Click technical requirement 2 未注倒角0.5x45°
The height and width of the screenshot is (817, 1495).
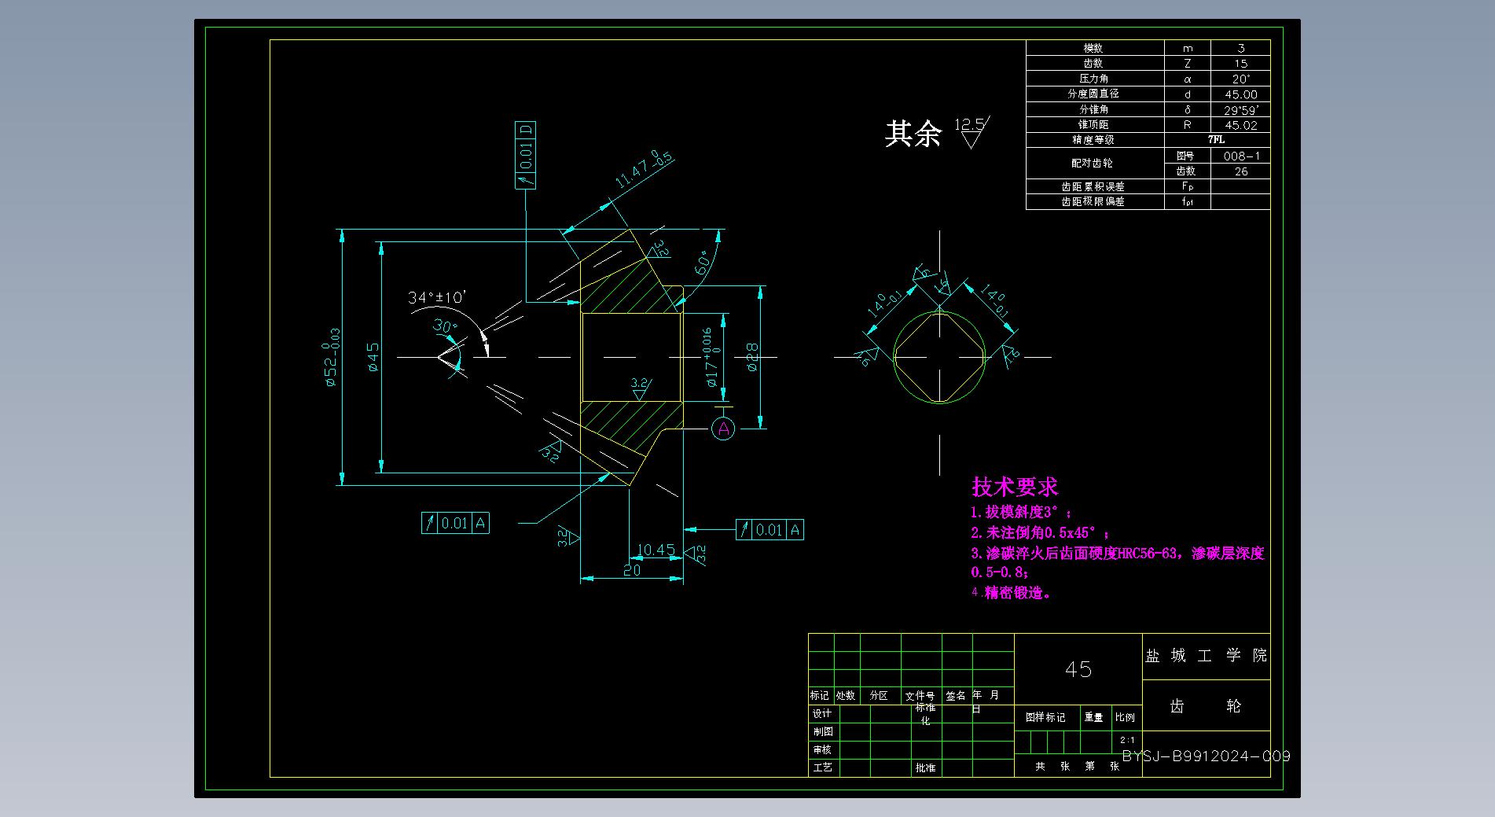click(1041, 532)
